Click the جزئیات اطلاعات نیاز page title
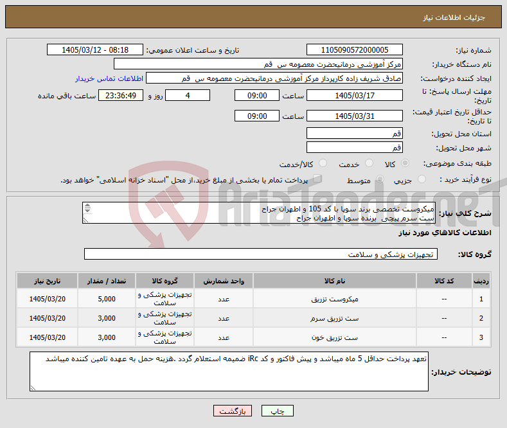Viewport: 507px width, 428px height. (x=454, y=17)
